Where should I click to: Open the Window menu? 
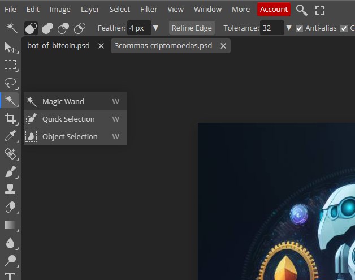click(x=207, y=9)
